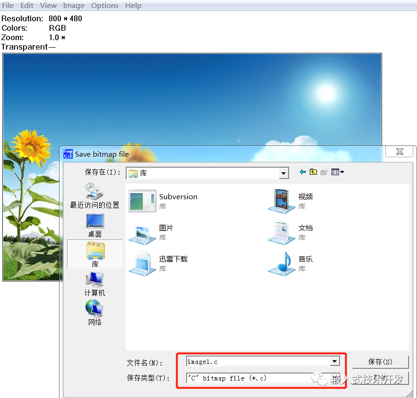Create a new folder
417x398 pixels.
click(324, 172)
